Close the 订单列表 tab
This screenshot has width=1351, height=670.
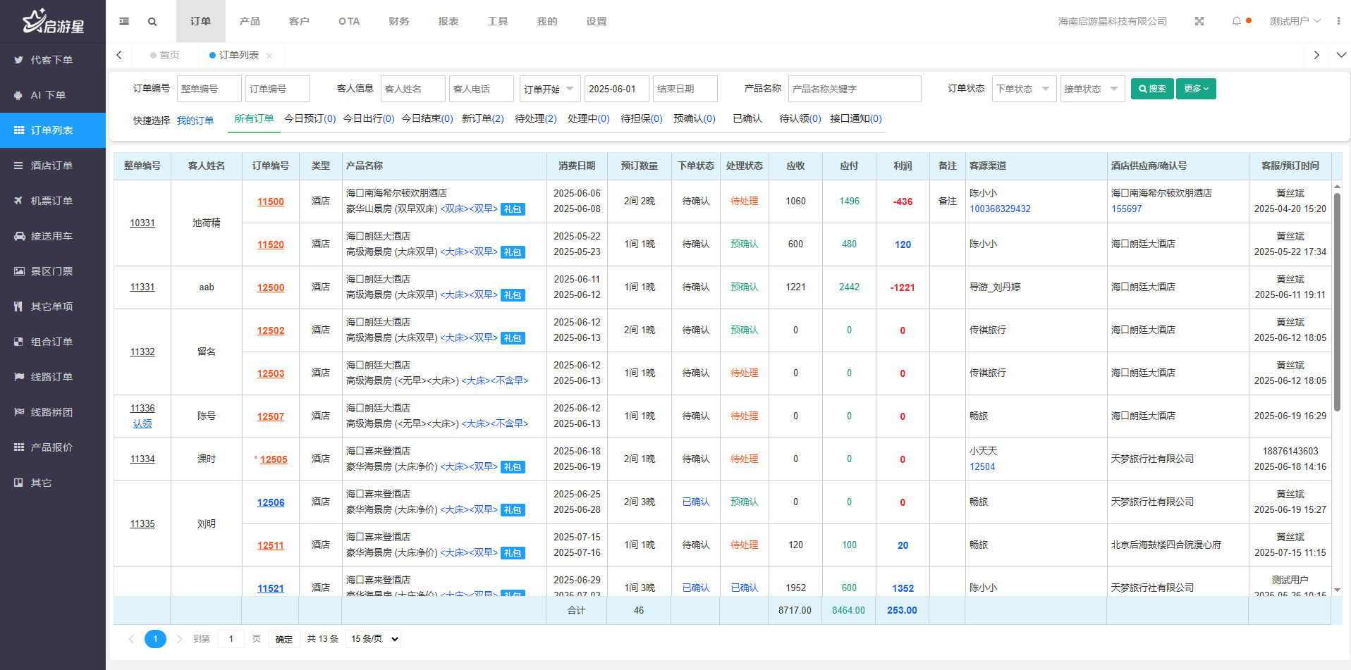coord(269,56)
